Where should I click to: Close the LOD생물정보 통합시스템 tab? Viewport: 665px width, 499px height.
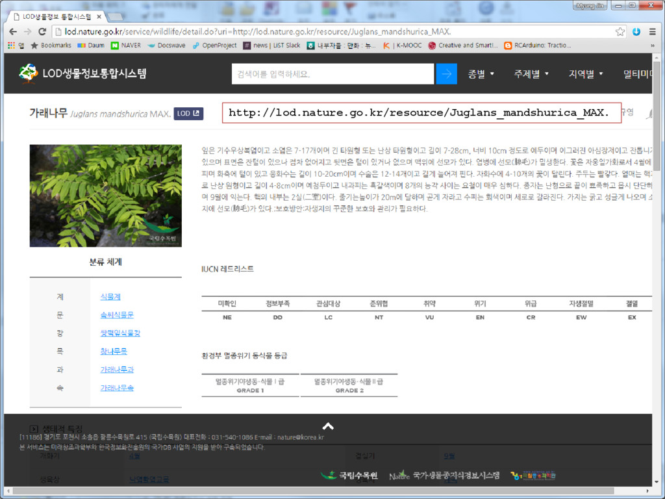99,16
